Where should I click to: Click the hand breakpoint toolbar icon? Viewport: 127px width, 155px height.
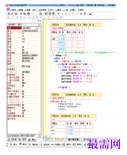[x=85, y=14]
